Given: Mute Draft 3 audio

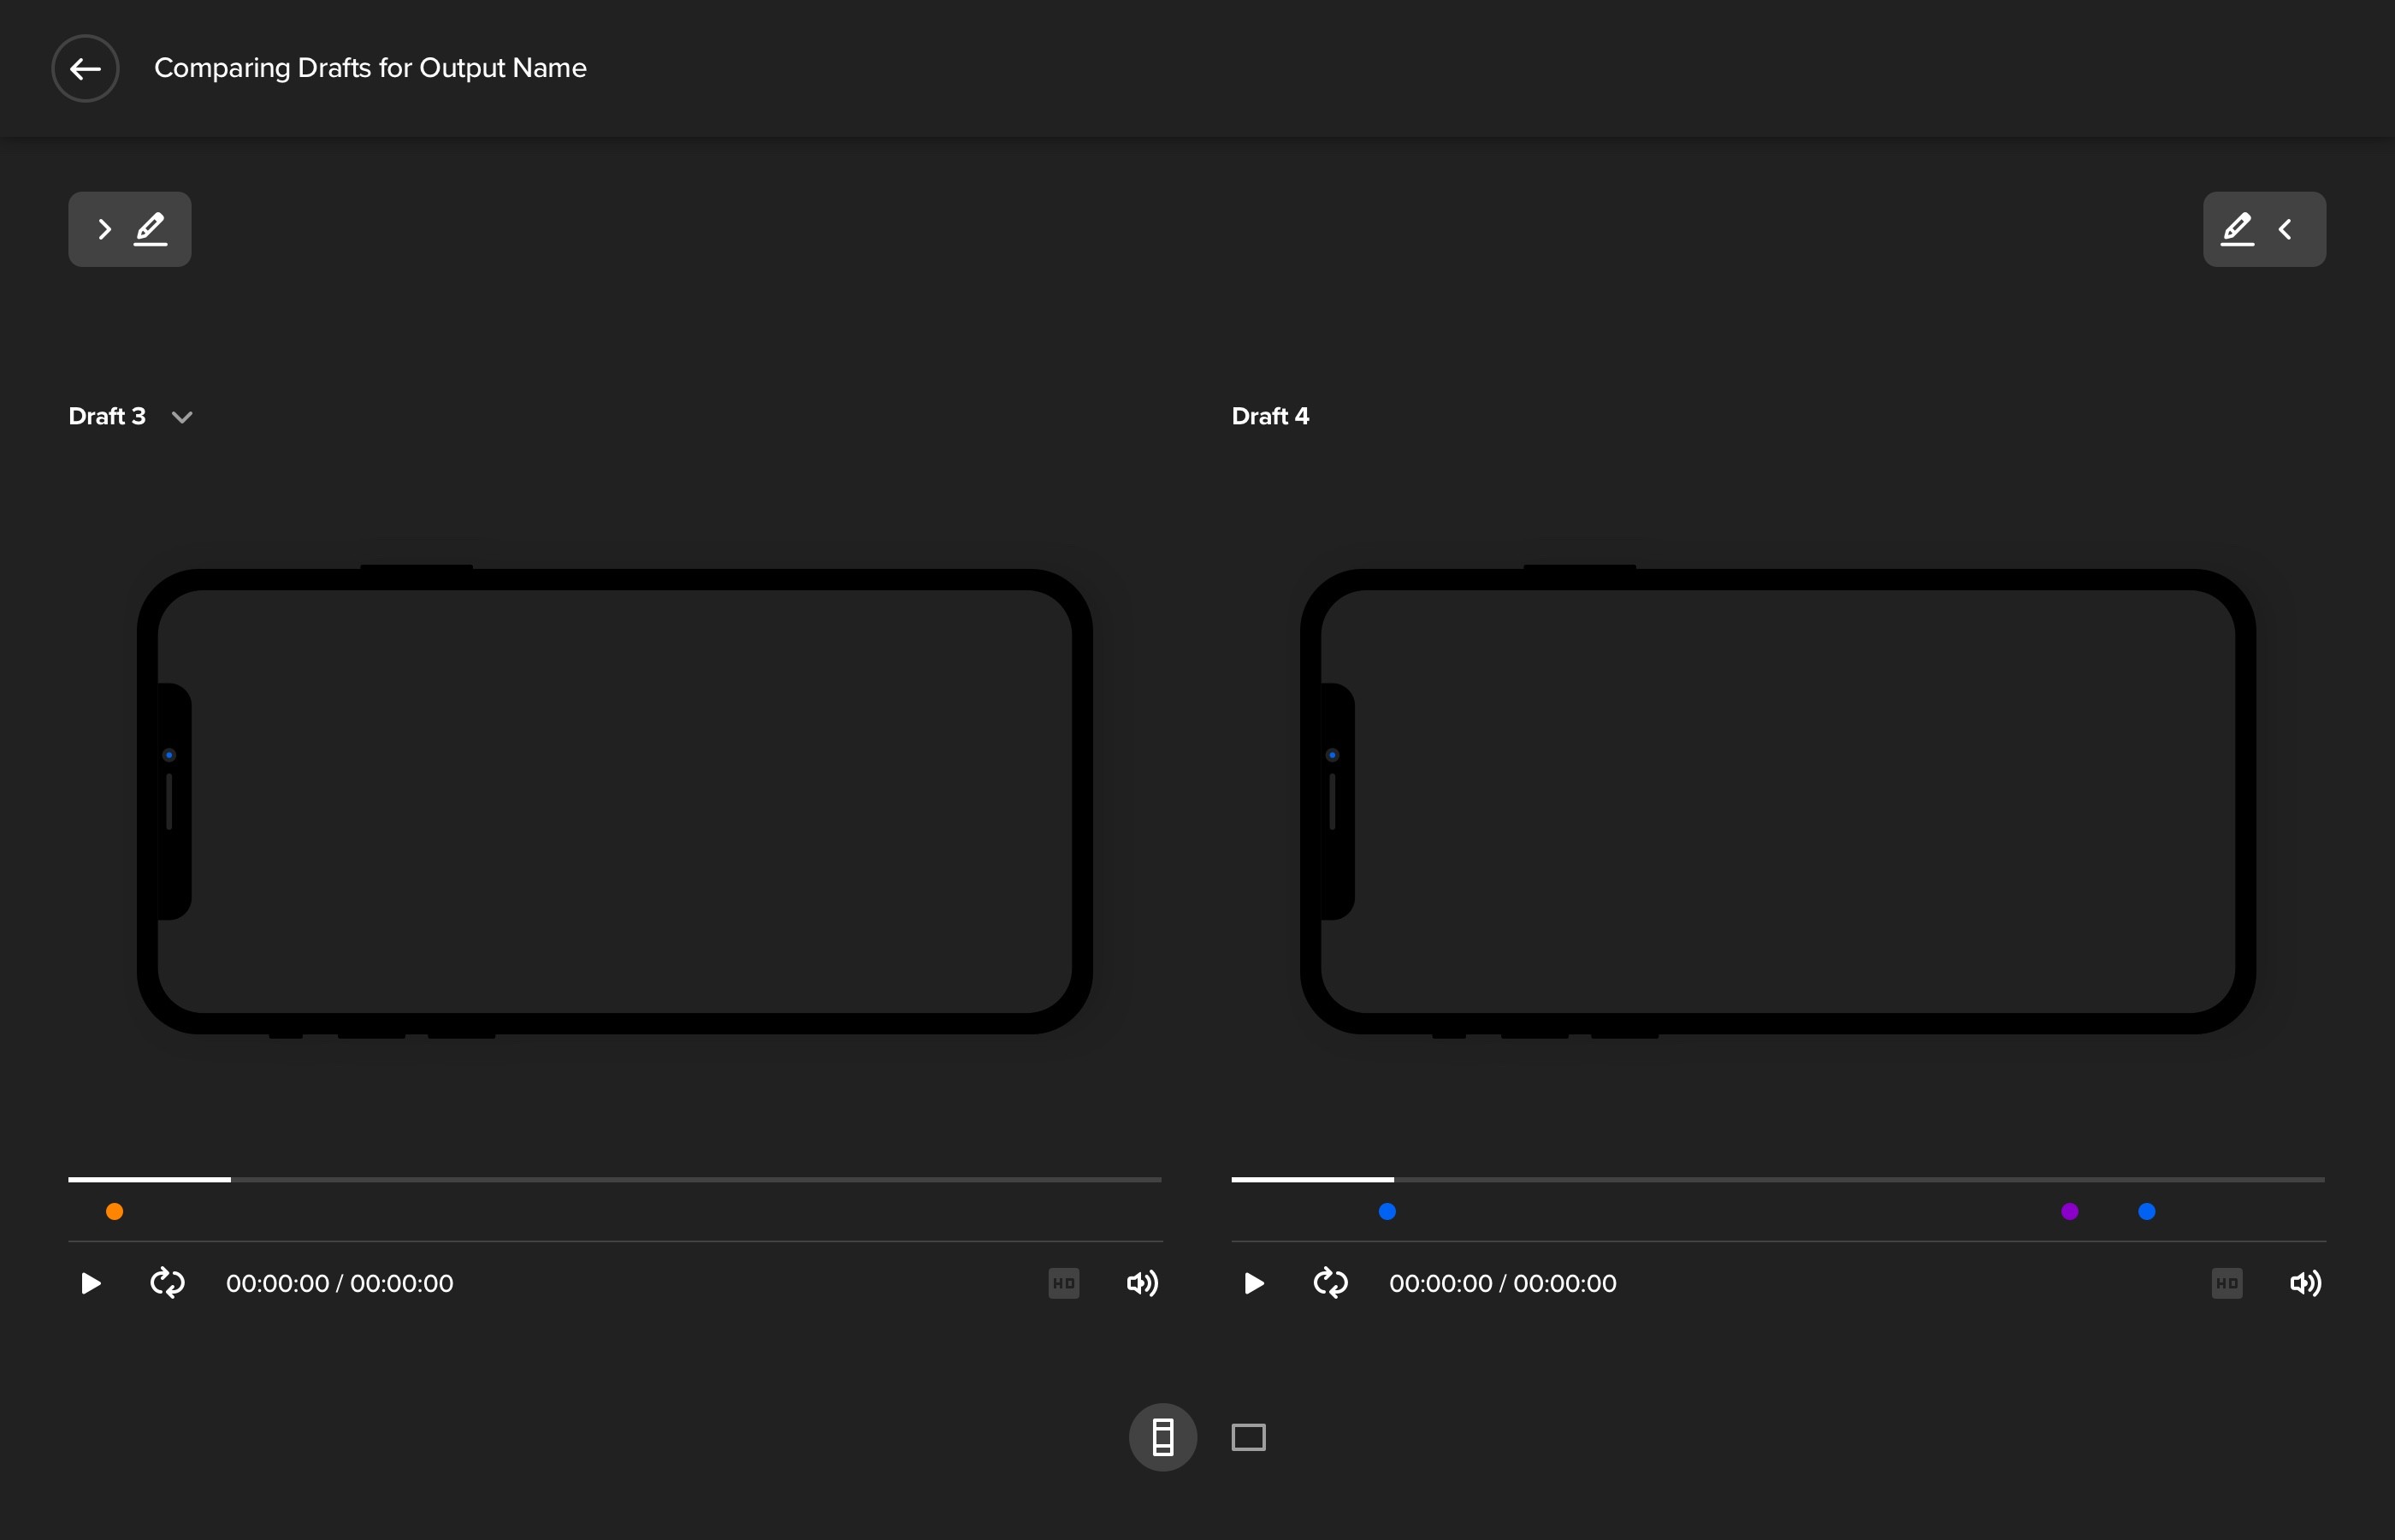Looking at the screenshot, I should (x=1143, y=1283).
